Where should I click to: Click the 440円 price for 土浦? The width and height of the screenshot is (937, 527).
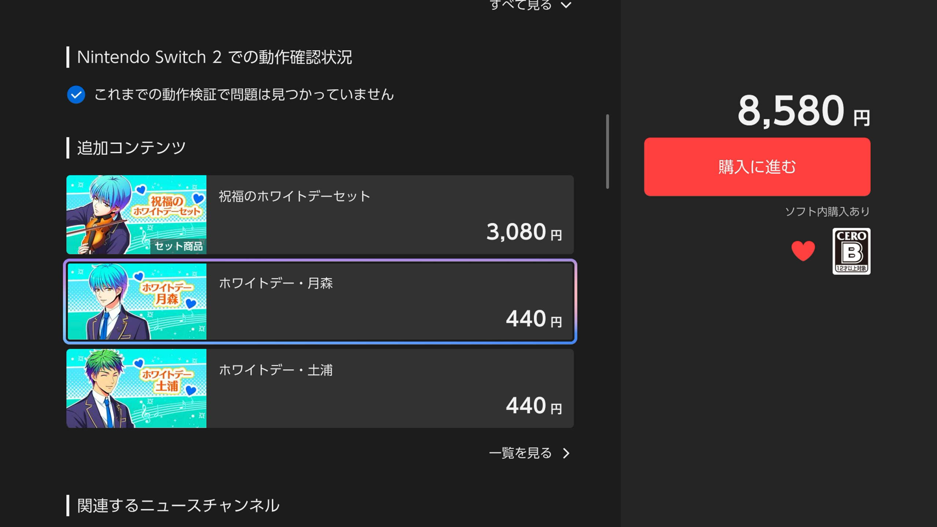click(534, 405)
